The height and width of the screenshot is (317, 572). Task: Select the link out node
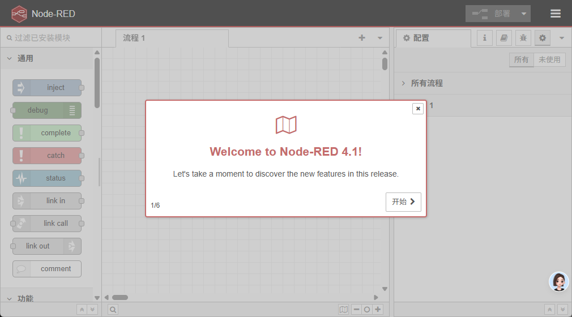[x=47, y=246]
